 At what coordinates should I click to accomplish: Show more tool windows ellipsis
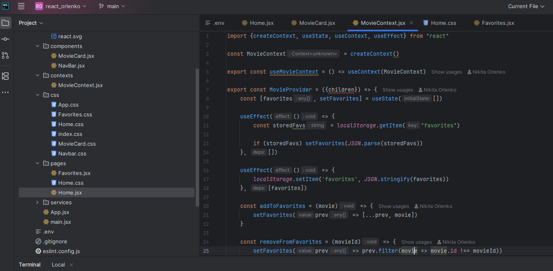click(5, 93)
